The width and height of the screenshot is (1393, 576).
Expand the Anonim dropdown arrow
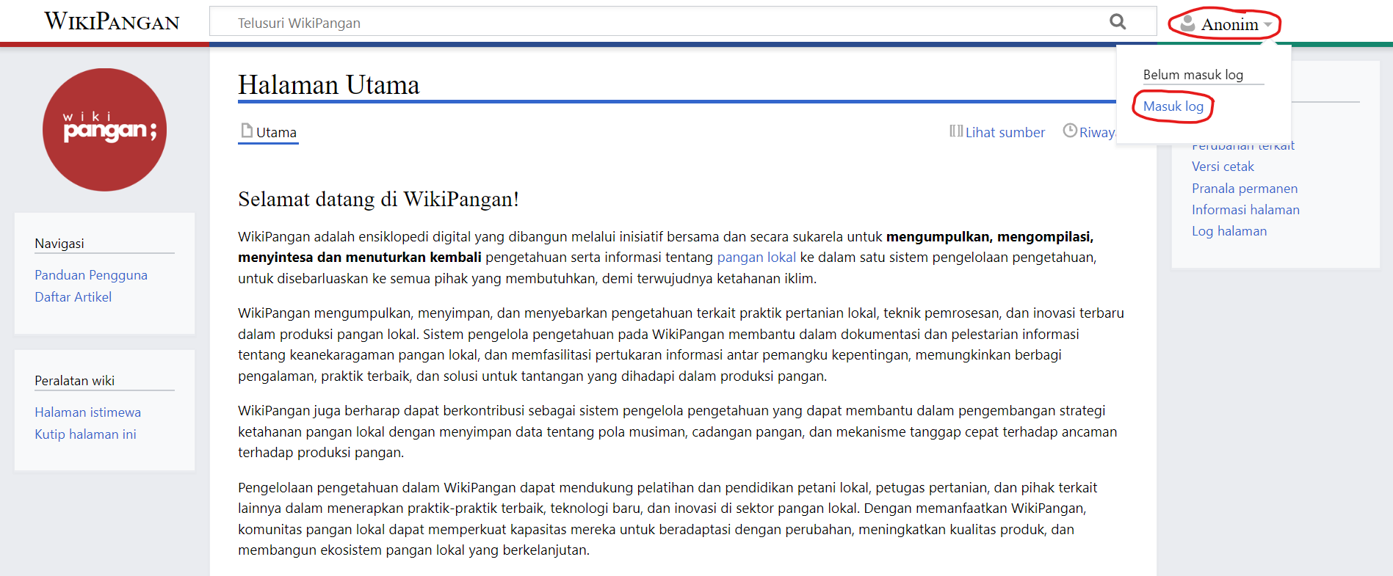1267,25
